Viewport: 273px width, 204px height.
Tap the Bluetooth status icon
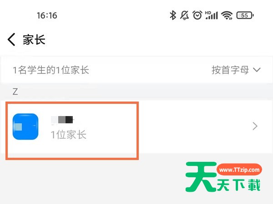(x=173, y=15)
